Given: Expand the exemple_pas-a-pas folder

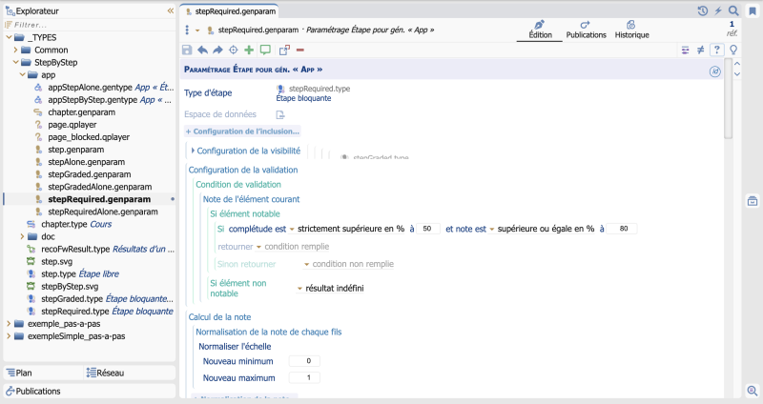Looking at the screenshot, I should pos(9,323).
